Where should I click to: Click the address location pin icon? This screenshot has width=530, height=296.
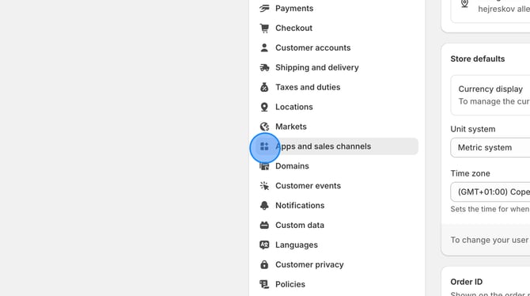465,4
